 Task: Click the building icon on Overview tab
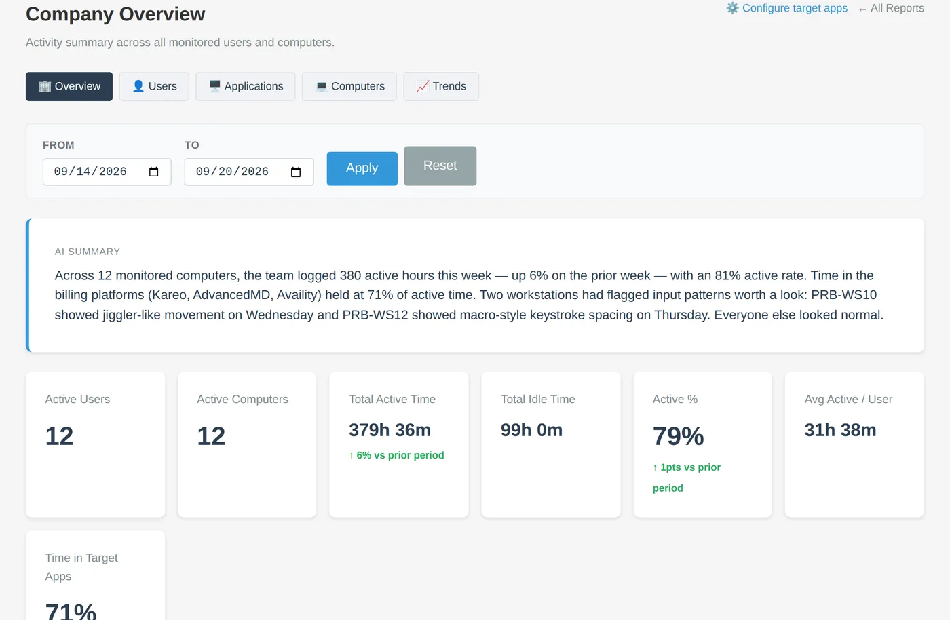click(45, 86)
